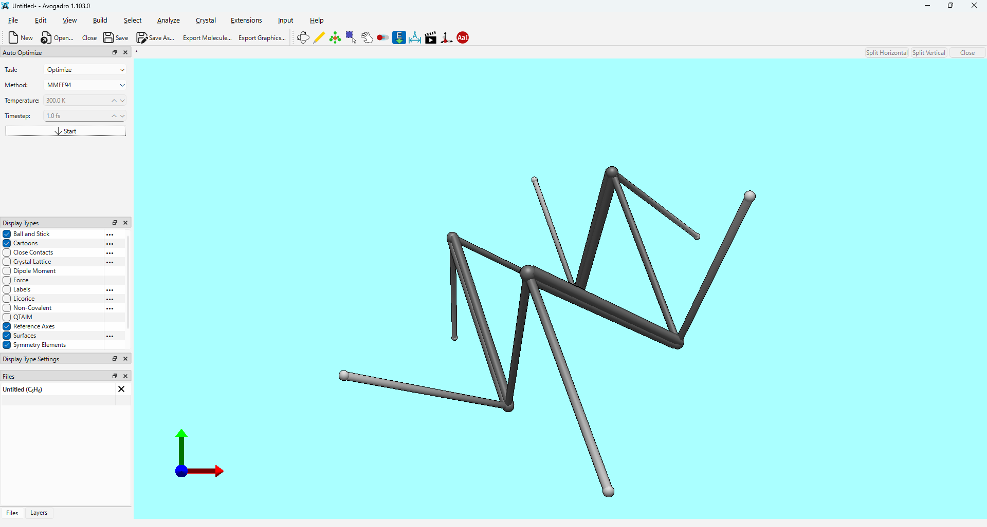The image size is (987, 527).
Task: Uncheck the Ball and Stick display type
Action: tap(7, 234)
